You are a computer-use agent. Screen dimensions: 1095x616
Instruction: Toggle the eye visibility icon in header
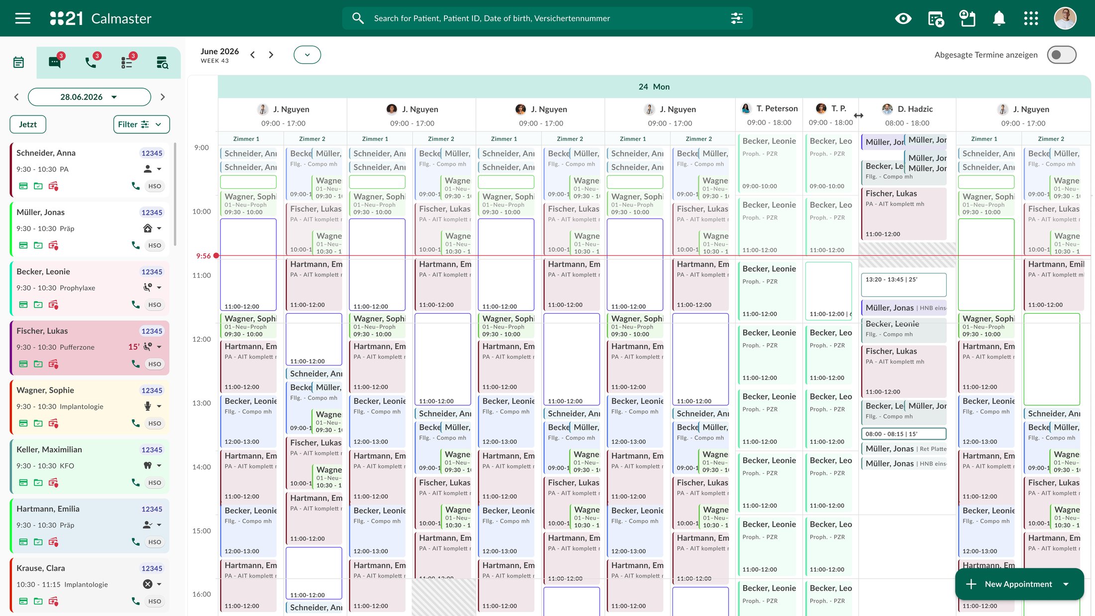tap(903, 18)
